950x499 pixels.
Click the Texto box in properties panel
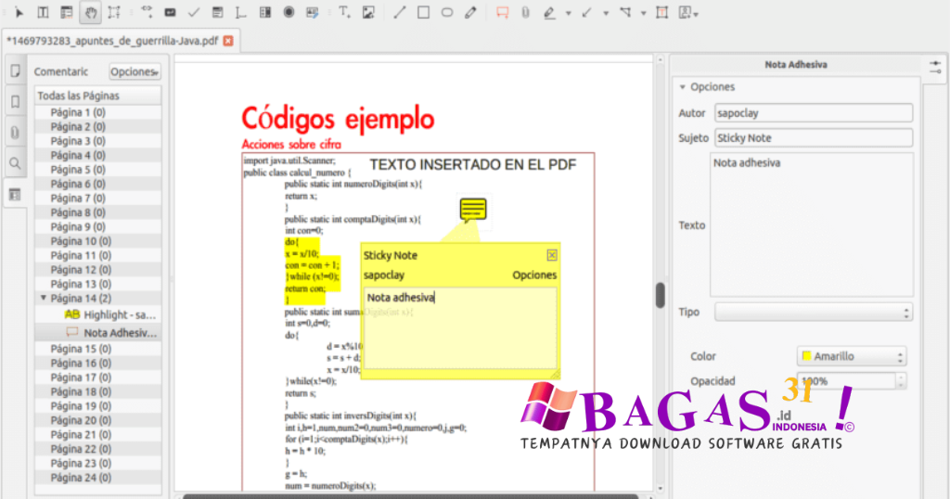coord(812,224)
